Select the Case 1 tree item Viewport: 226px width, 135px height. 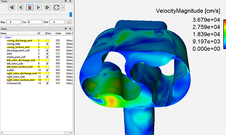coord(8,37)
